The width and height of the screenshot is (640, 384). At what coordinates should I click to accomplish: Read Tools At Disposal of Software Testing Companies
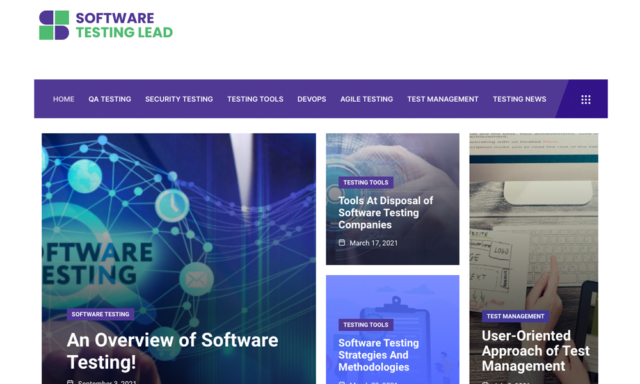click(x=385, y=212)
